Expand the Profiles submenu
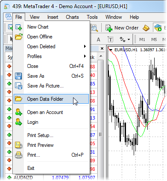167x181 pixels. (x=51, y=56)
